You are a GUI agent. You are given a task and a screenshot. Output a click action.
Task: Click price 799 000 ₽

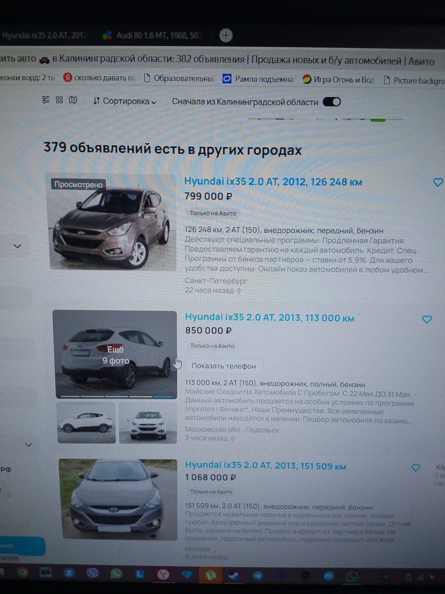[208, 196]
